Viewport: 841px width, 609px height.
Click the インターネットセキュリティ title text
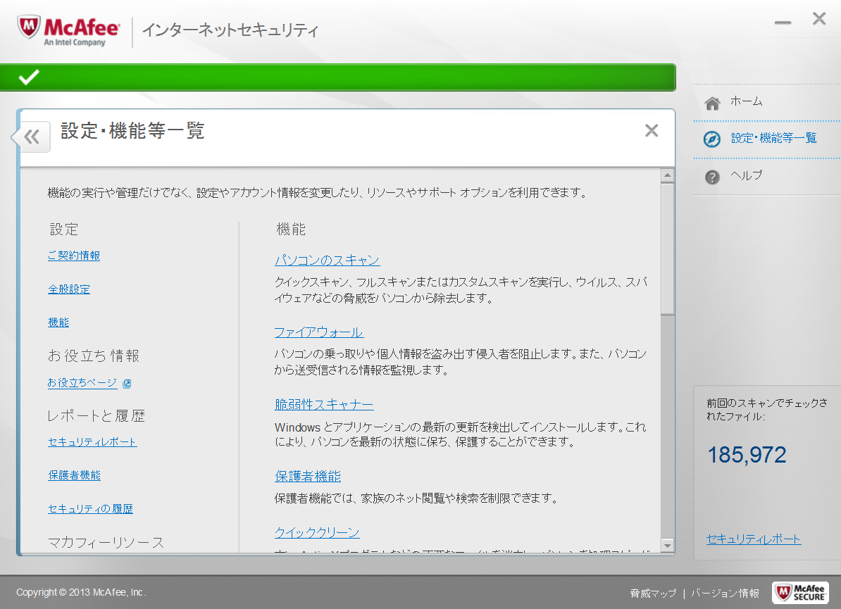230,30
